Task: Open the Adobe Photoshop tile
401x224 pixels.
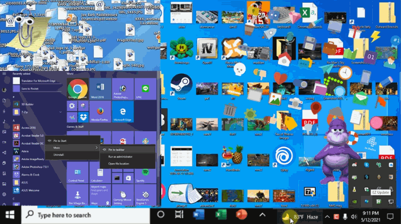Action: 122,89
